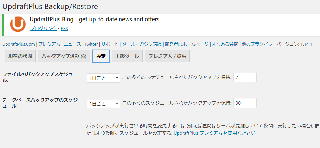Follow the UpdraftPlus プレミアムを使用ください link
320x148 pixels.
coord(214,133)
